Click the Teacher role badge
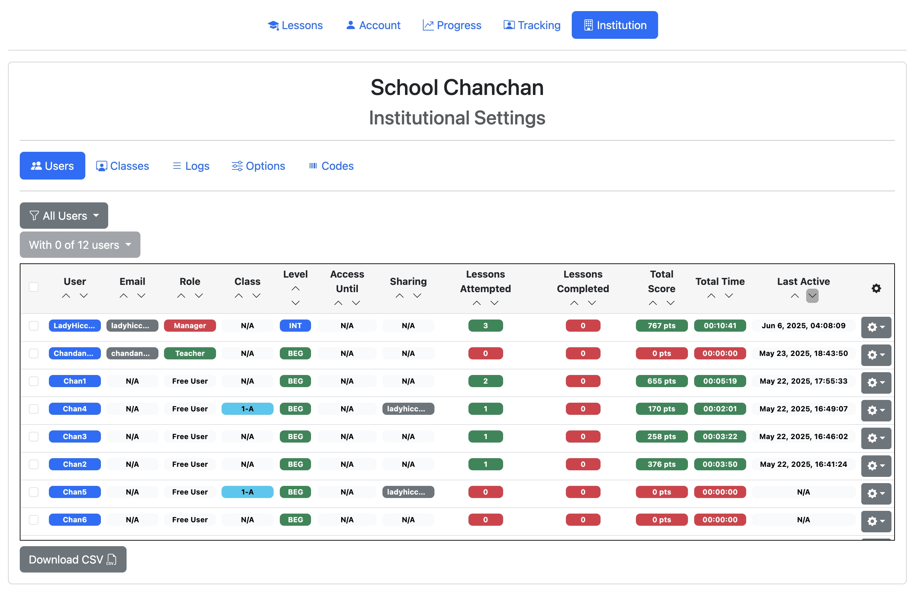The height and width of the screenshot is (594, 914). pos(190,353)
